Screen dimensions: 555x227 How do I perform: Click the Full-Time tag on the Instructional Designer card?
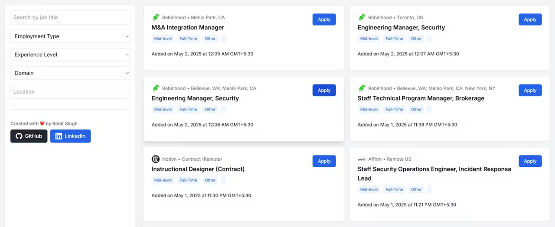188,180
